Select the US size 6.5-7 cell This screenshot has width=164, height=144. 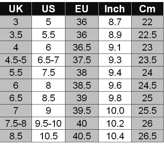pyautogui.click(x=48, y=60)
